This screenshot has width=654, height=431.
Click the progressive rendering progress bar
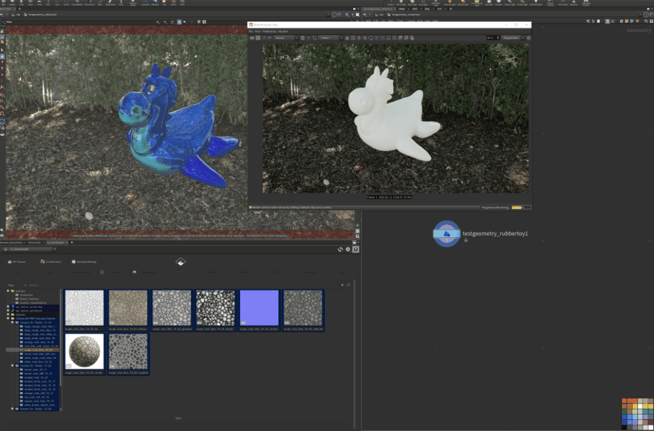pyautogui.click(x=521, y=207)
